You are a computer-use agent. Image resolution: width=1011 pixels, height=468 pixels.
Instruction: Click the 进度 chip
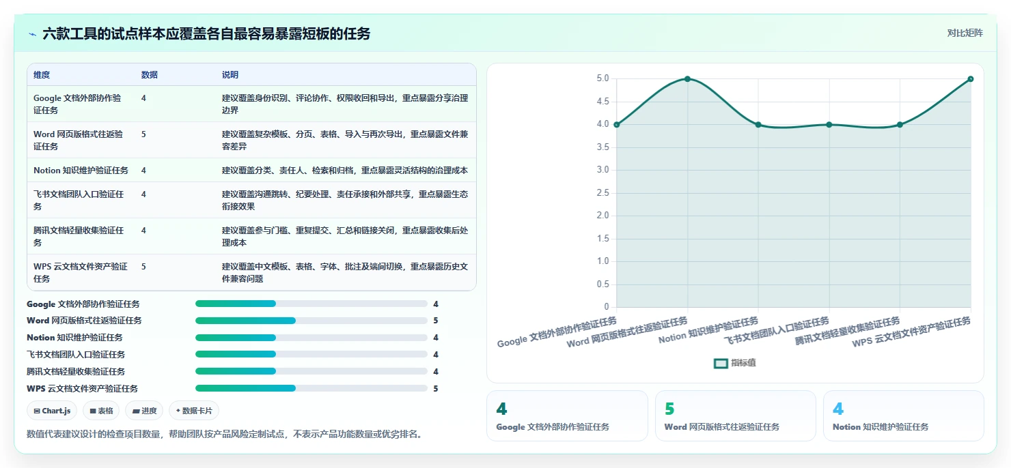click(x=144, y=411)
